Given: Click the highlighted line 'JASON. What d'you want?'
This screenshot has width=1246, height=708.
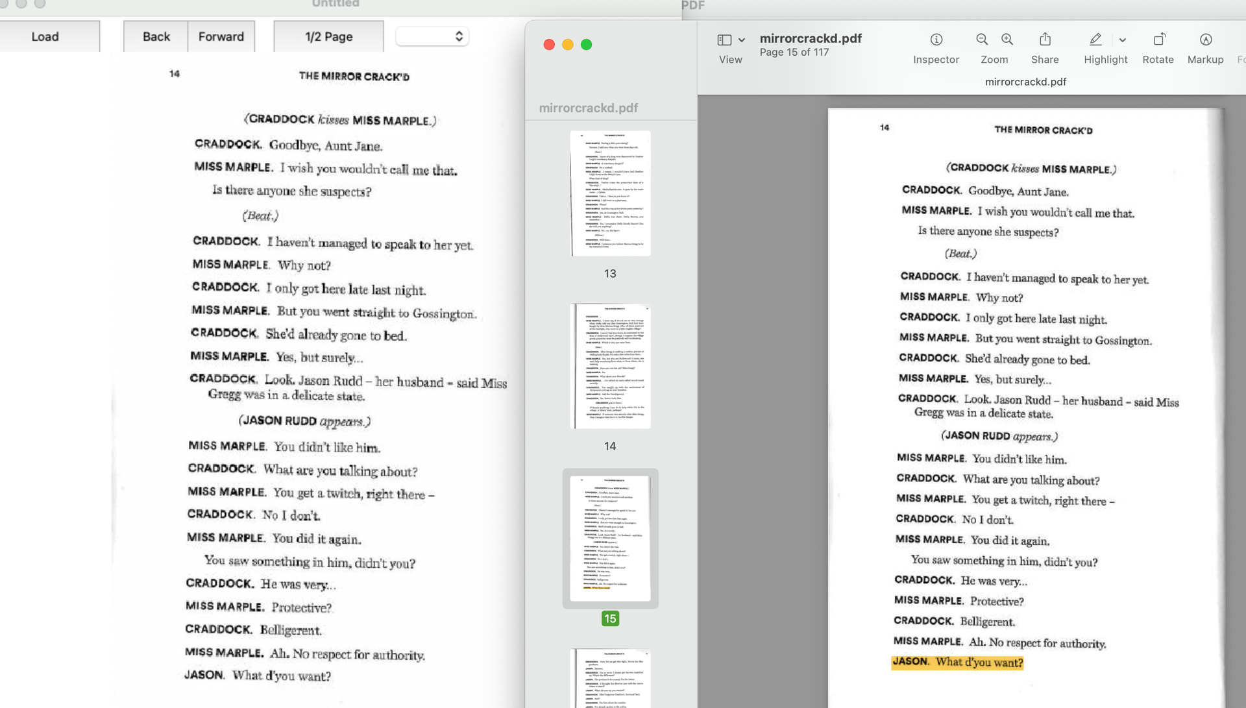Looking at the screenshot, I should coord(958,662).
